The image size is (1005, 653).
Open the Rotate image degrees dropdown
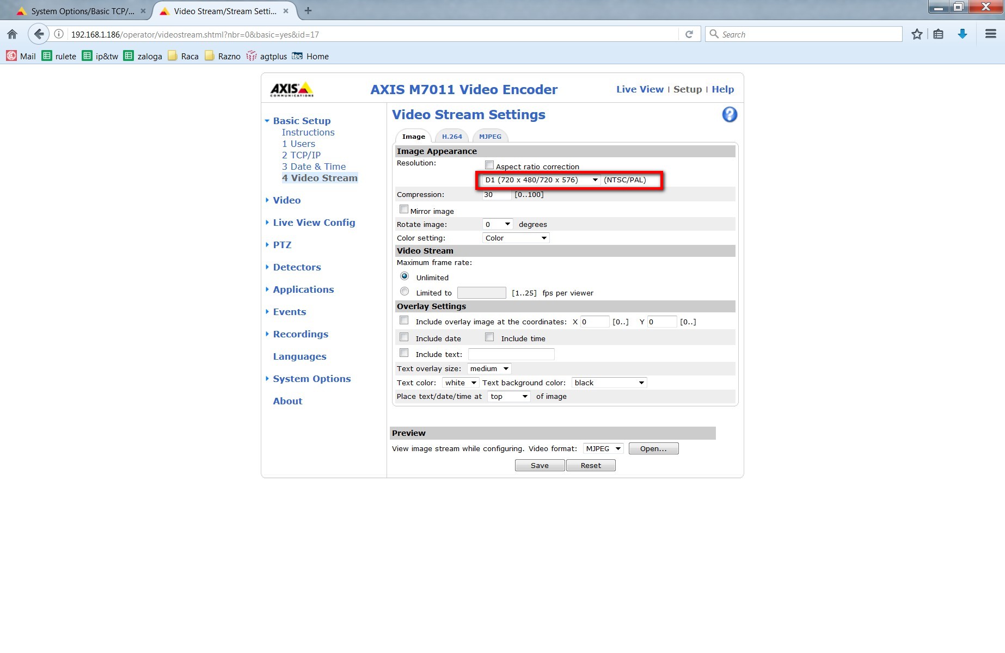pyautogui.click(x=498, y=224)
